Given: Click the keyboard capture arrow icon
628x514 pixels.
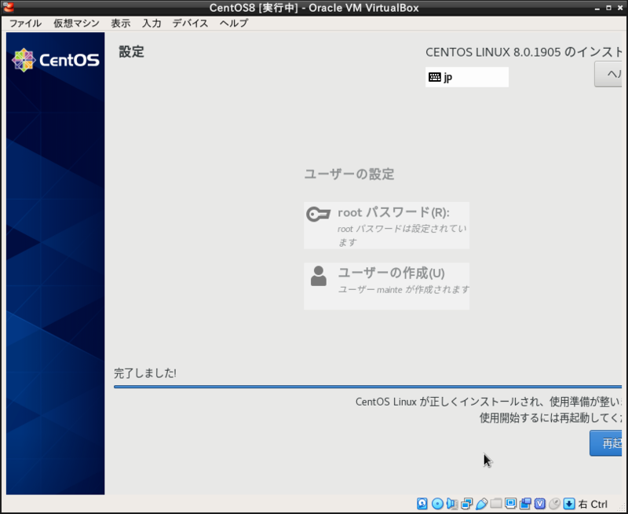Looking at the screenshot, I should tap(569, 504).
